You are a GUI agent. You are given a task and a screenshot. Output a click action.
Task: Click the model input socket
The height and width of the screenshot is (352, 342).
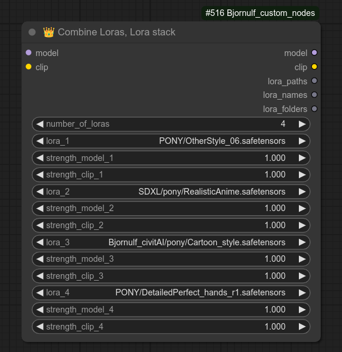[28, 52]
